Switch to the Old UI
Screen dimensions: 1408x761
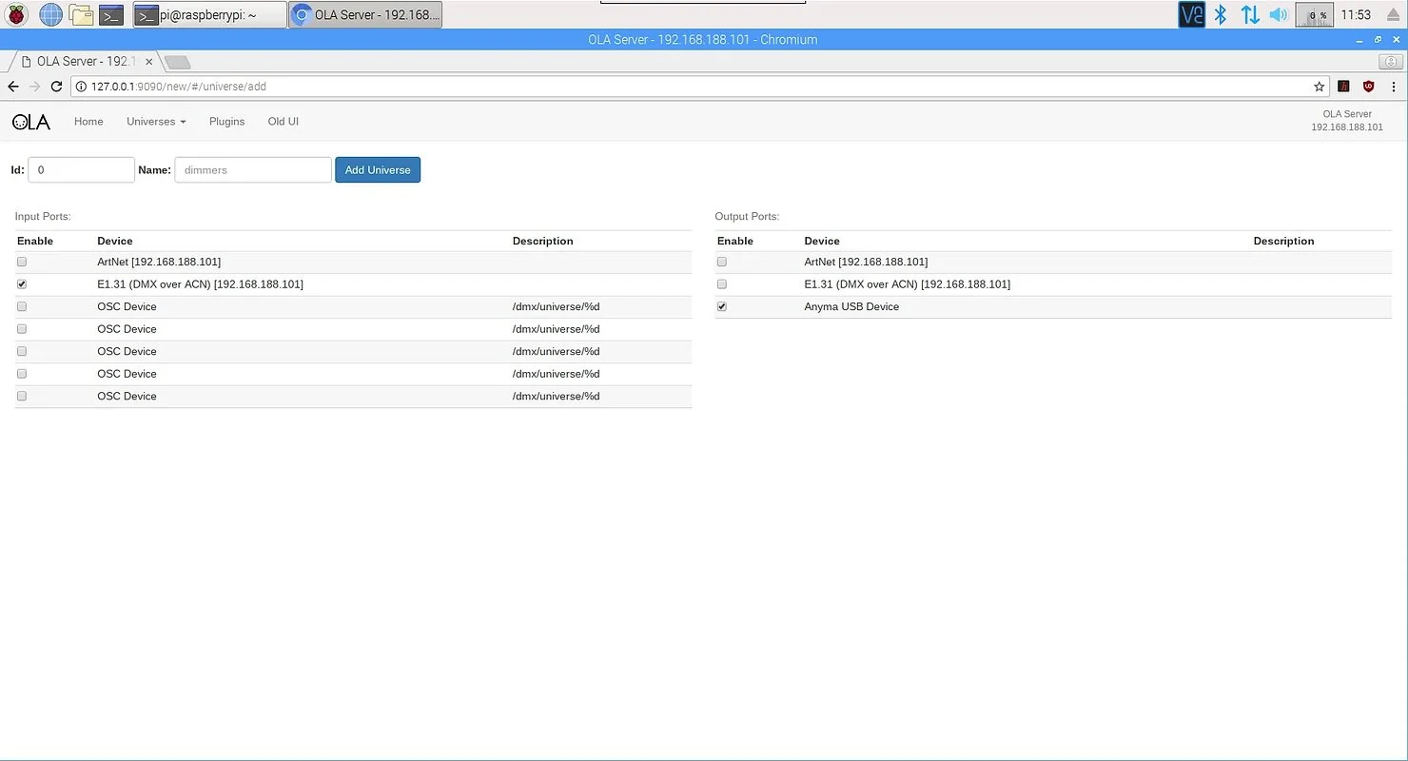(x=283, y=121)
